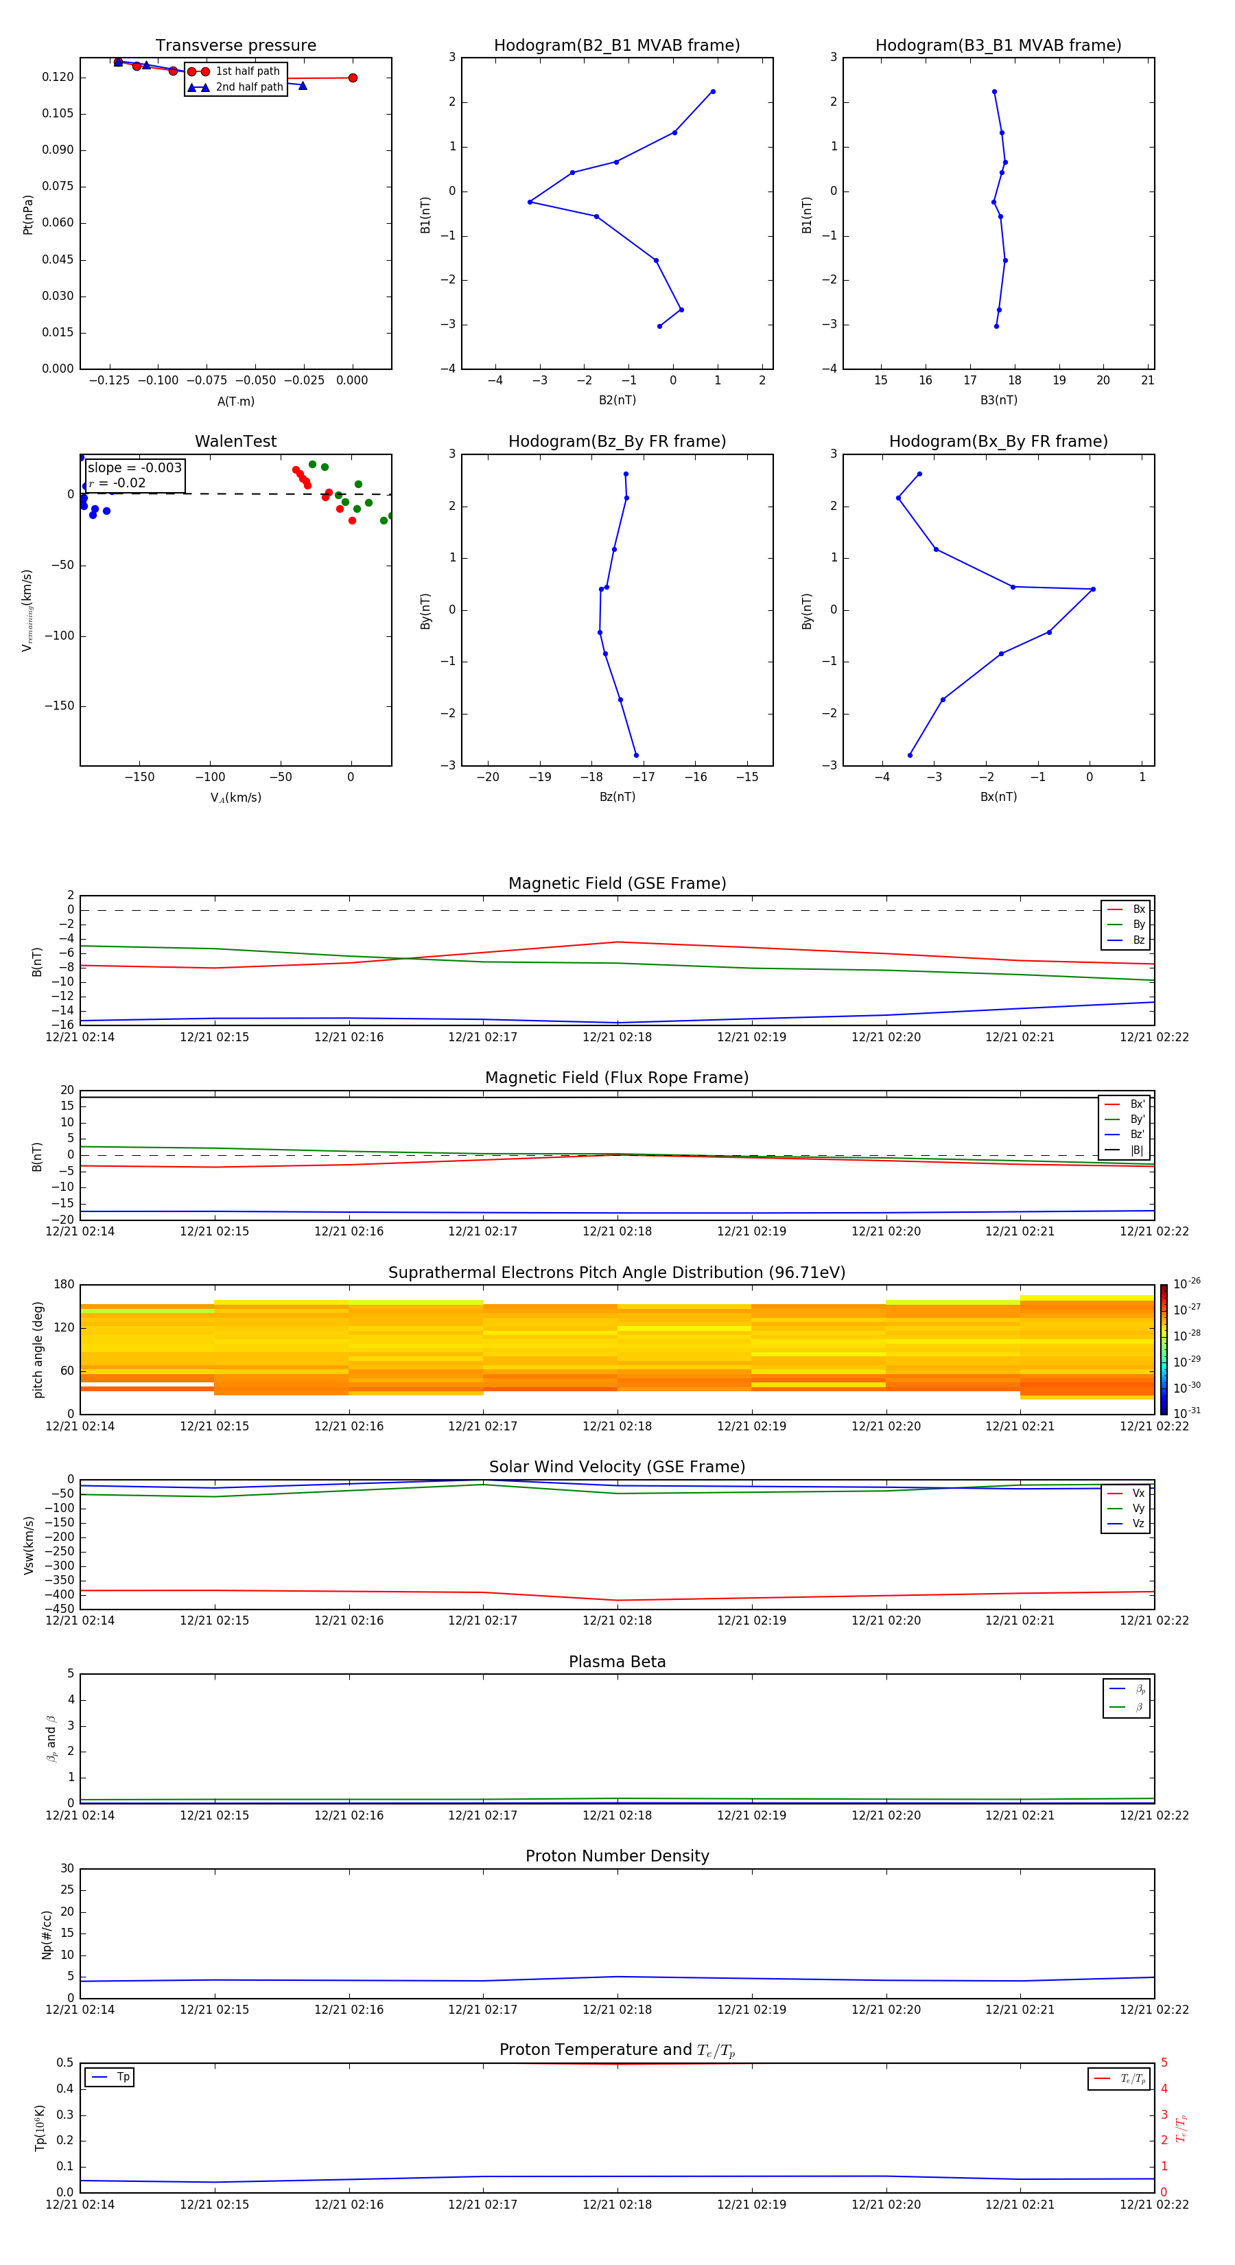Image resolution: width=1235 pixels, height=2265 pixels.
Task: Select the 'Vx' legend entry
Action: [x=1126, y=1493]
